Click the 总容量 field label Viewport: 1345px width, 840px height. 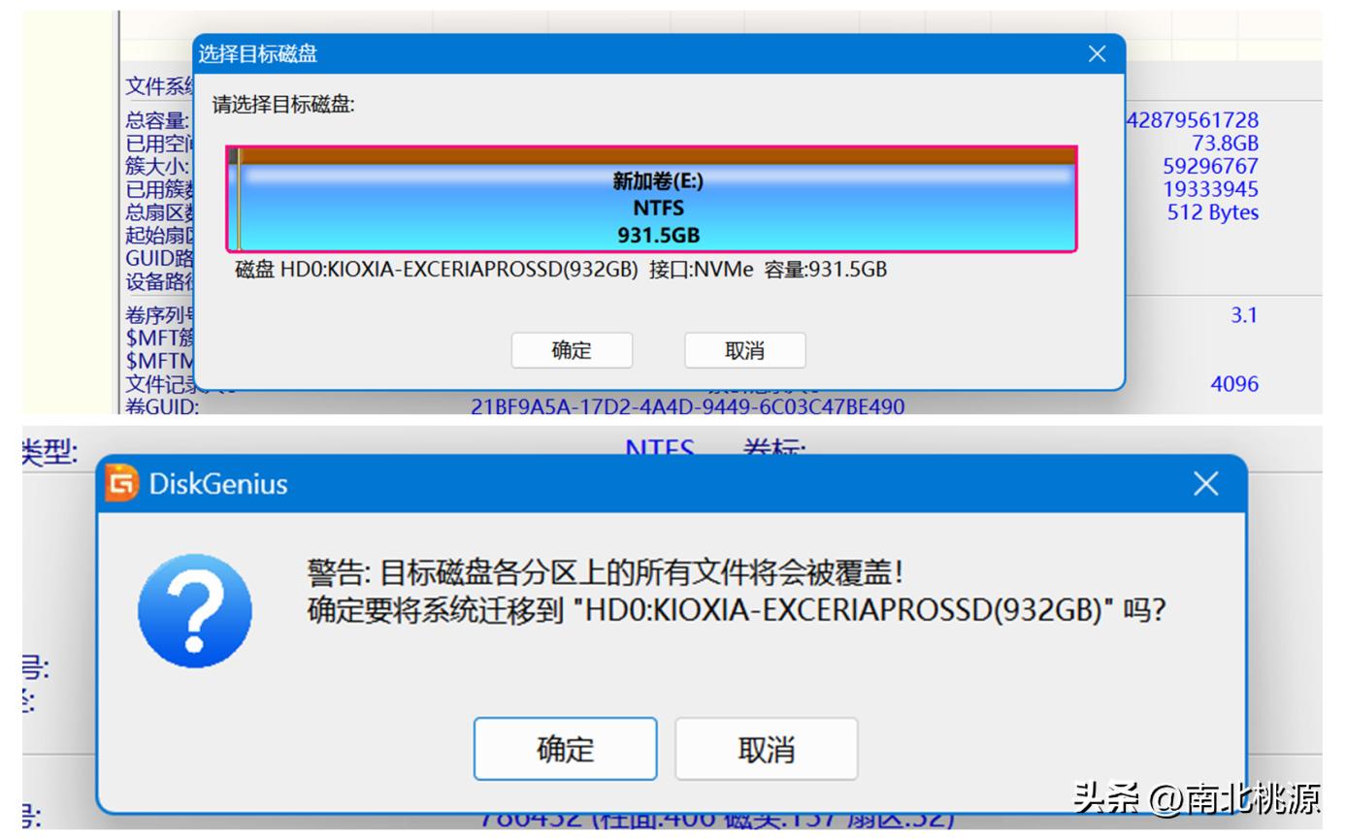coord(155,119)
